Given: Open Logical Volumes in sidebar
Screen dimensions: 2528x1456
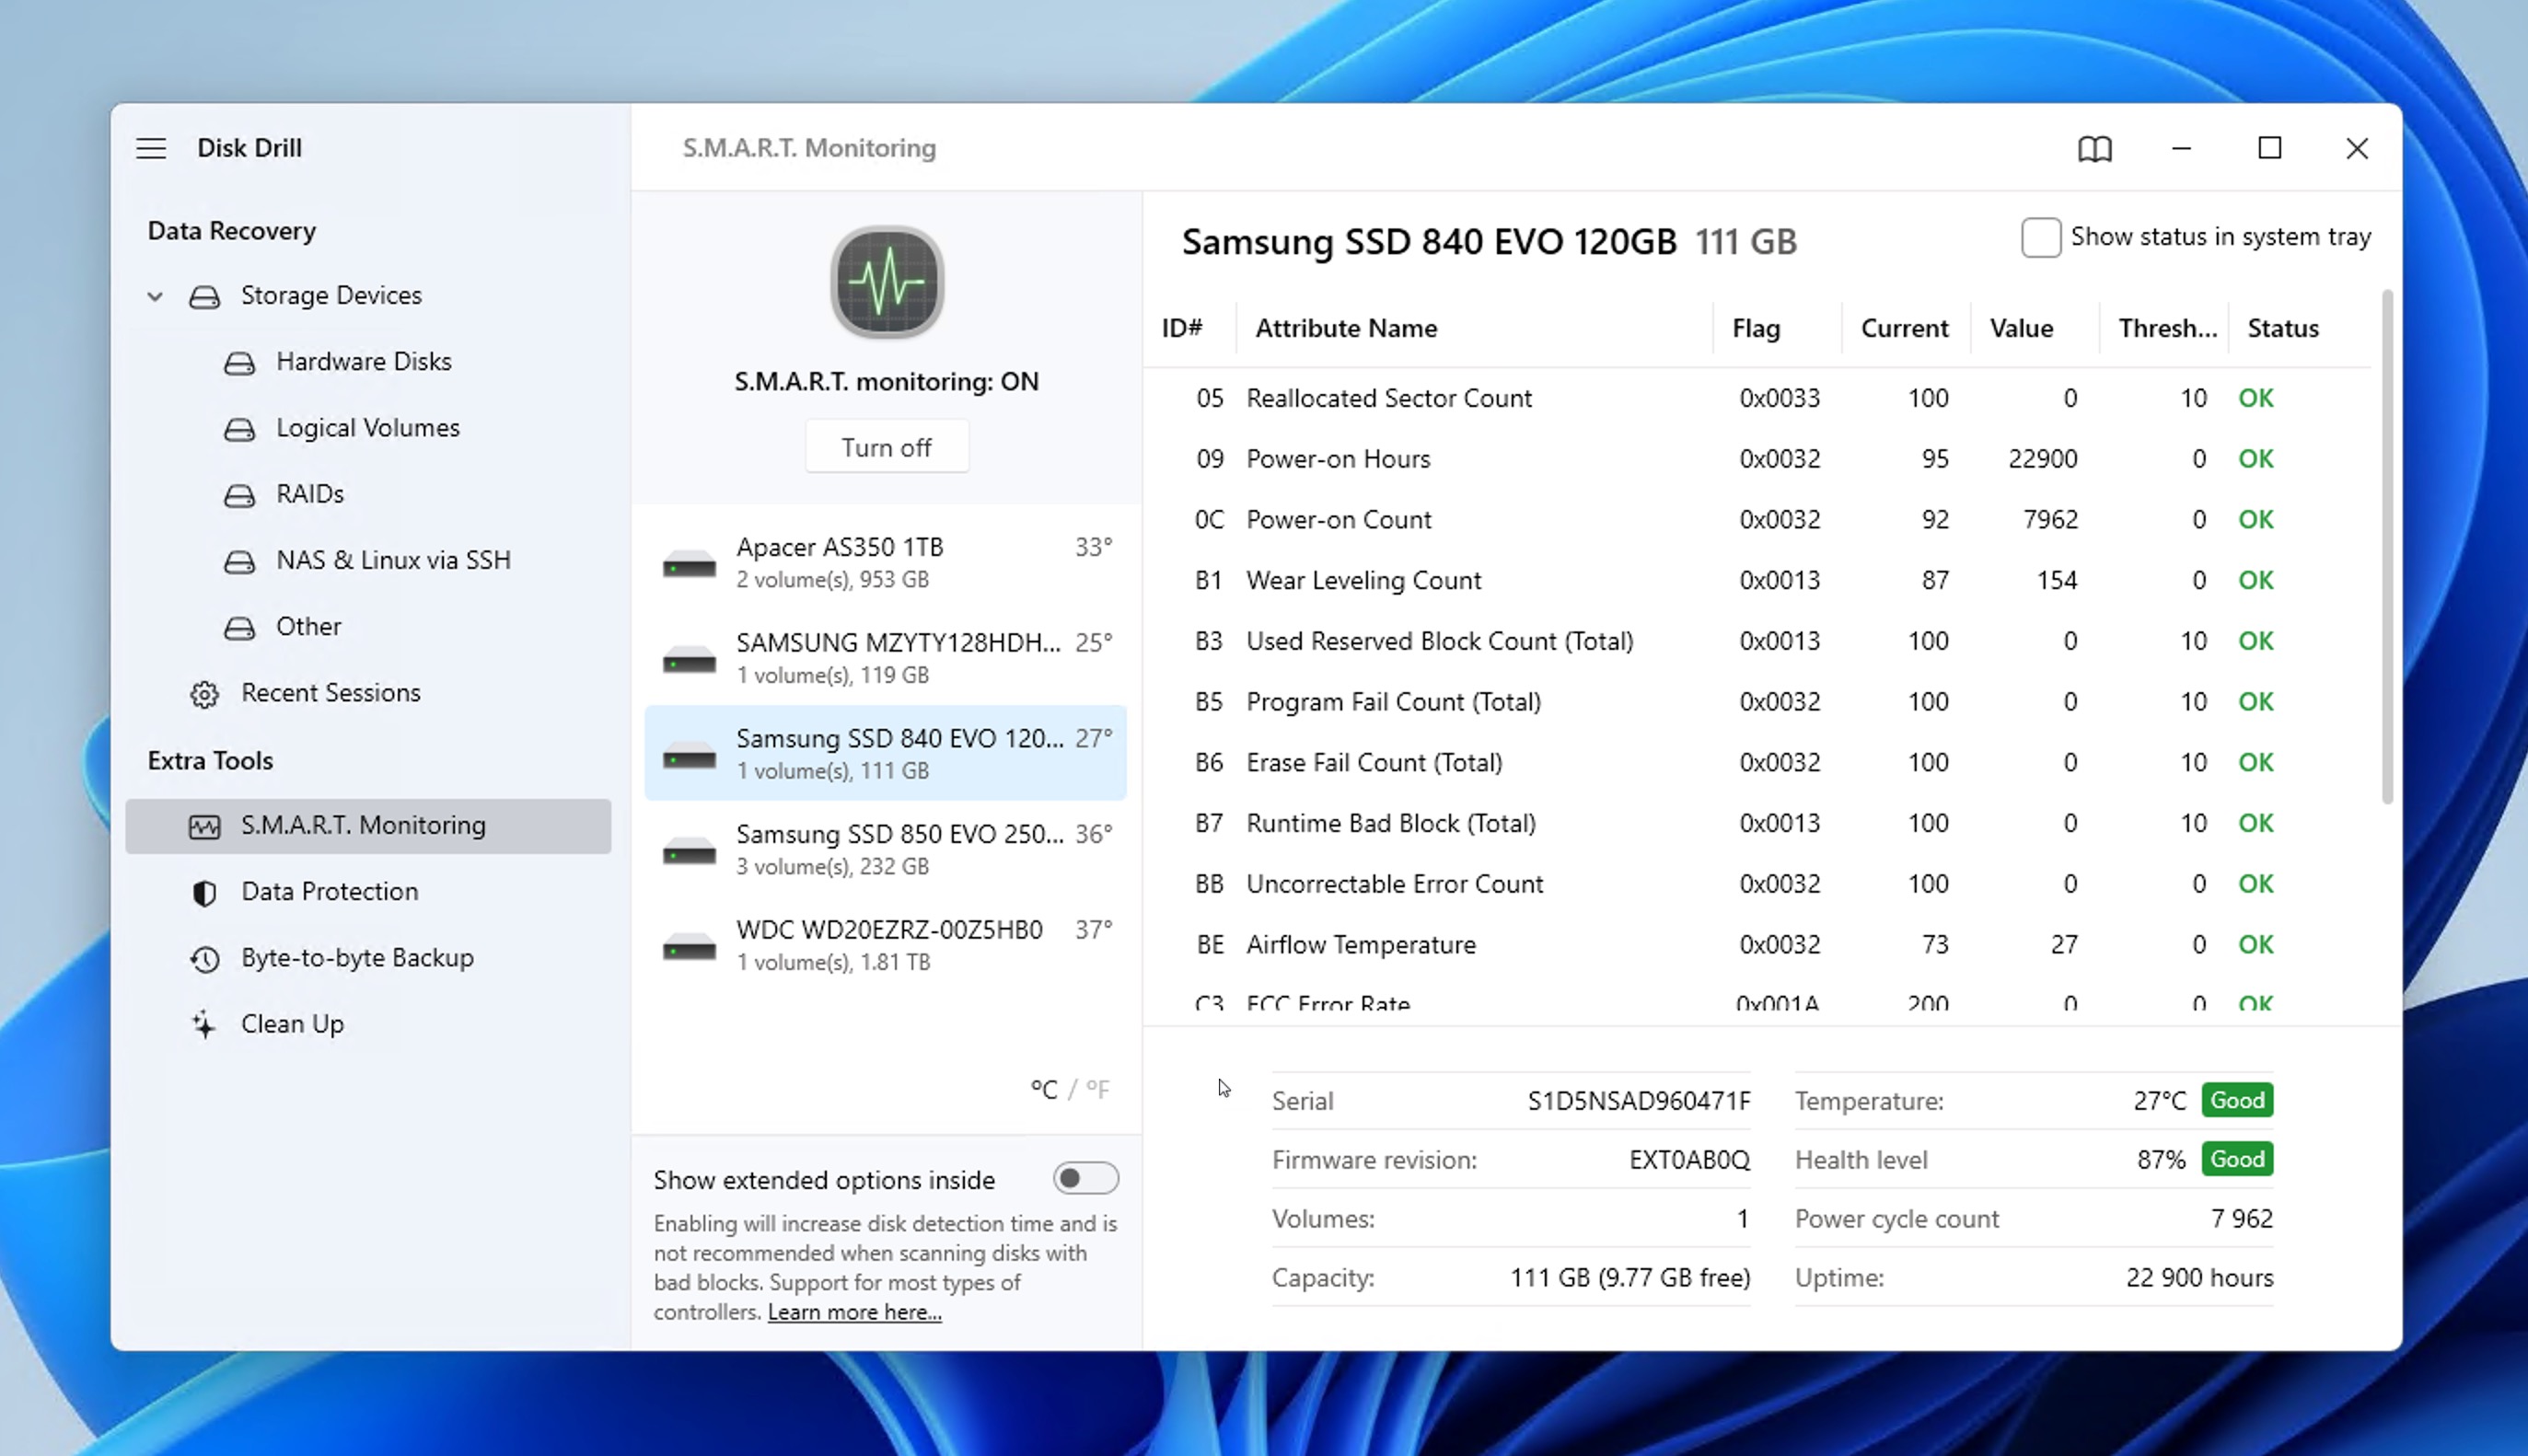Looking at the screenshot, I should click(x=368, y=427).
